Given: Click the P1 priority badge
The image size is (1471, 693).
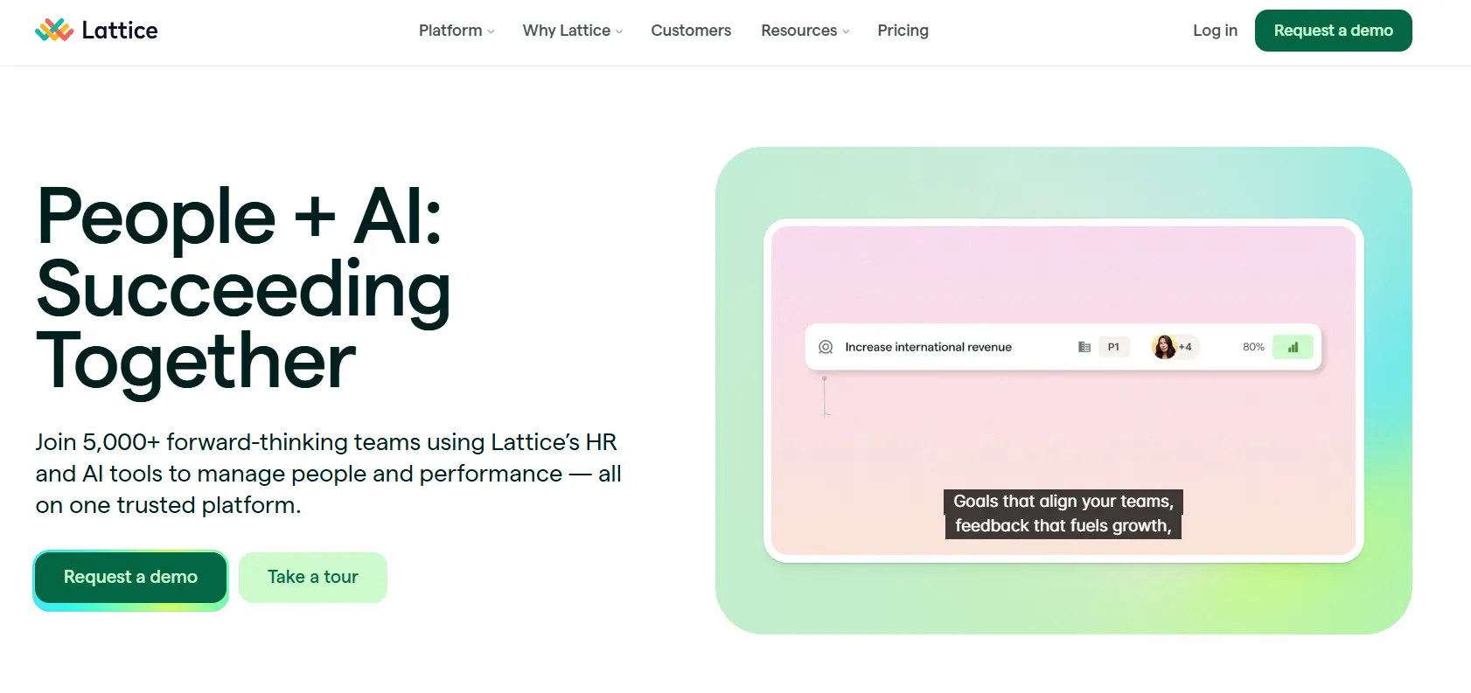Looking at the screenshot, I should (1113, 347).
